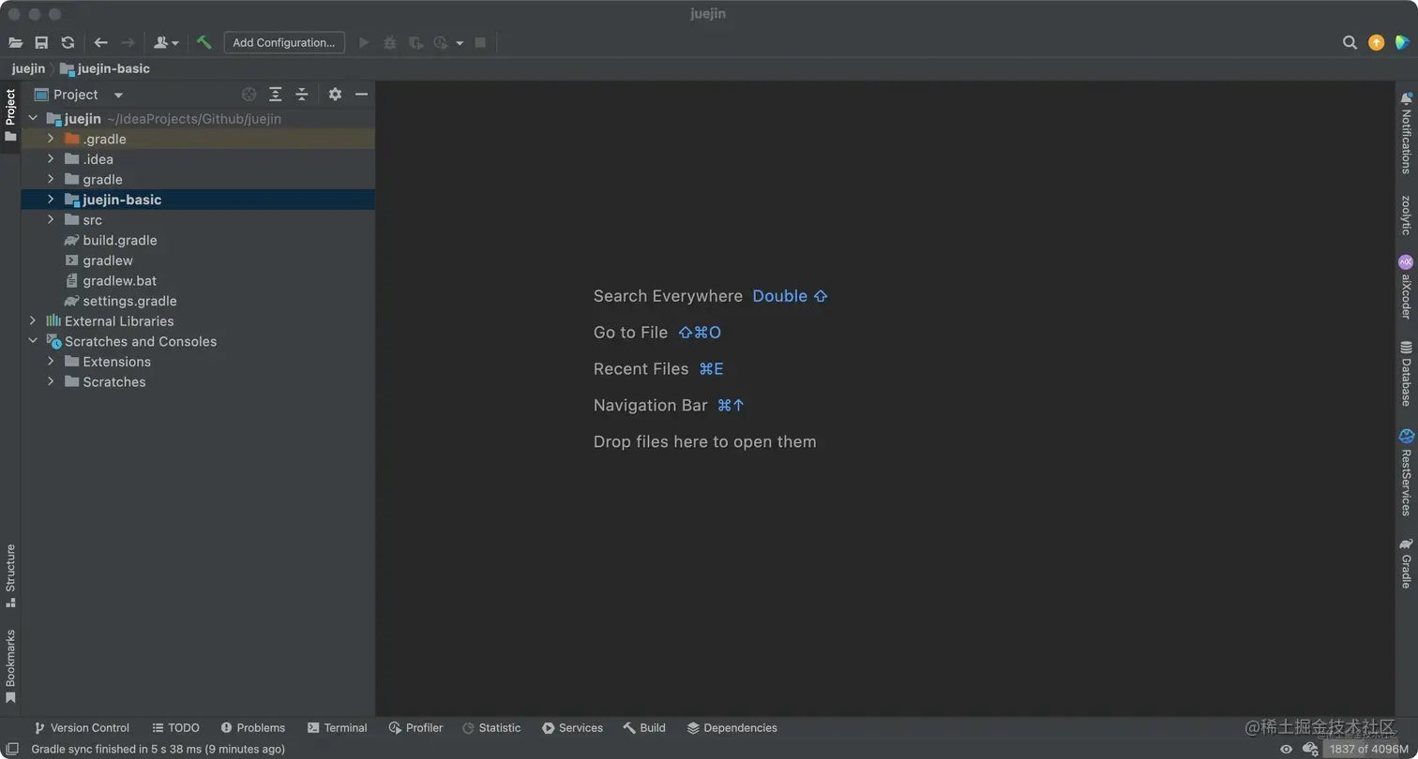The width and height of the screenshot is (1418, 759).
Task: Open Project panel gear options
Action: [x=335, y=95]
